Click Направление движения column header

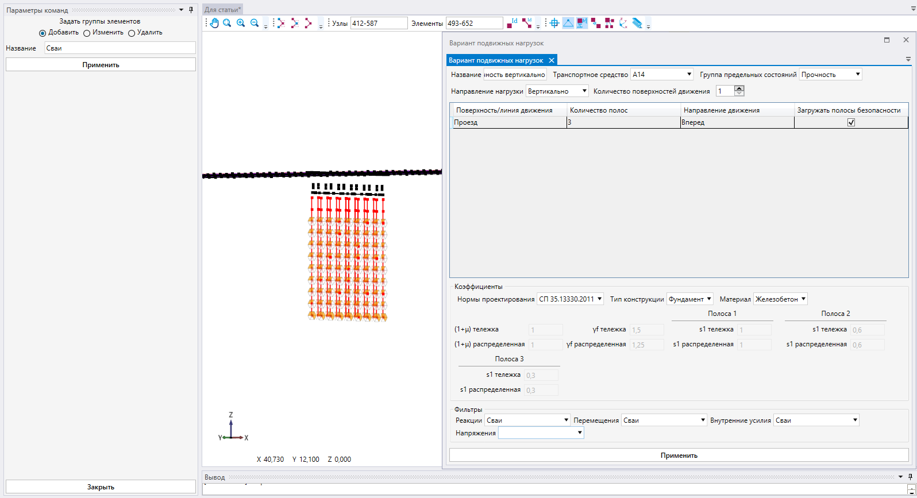point(737,110)
